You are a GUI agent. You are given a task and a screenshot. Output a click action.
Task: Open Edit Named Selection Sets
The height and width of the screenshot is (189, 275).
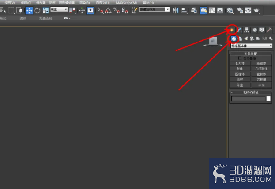coord(134,10)
